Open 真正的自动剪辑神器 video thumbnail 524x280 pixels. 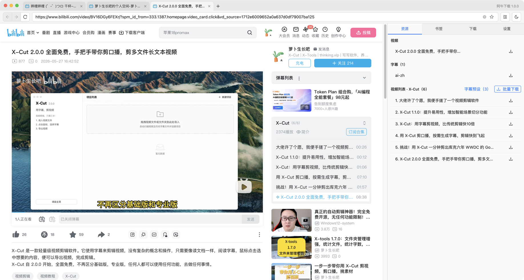(291, 220)
